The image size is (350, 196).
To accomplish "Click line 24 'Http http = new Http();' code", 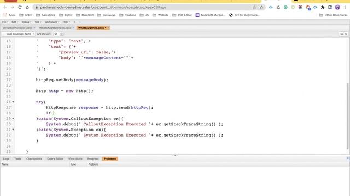I will [x=65, y=91].
